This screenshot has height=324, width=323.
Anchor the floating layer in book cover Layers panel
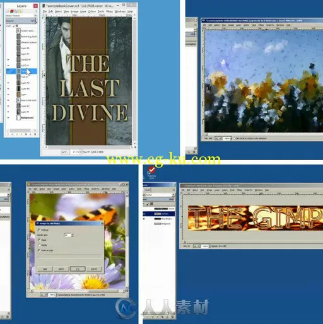click(x=30, y=134)
